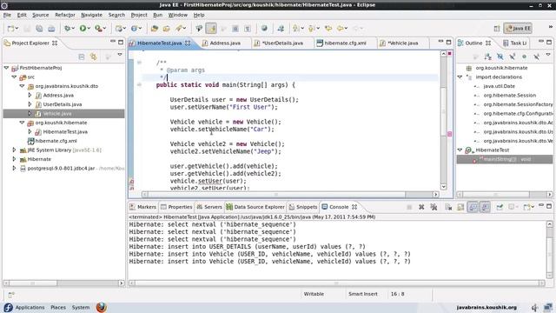556x313 pixels.
Task: Collapse the FirstHibernateProj project node
Action: 6,68
